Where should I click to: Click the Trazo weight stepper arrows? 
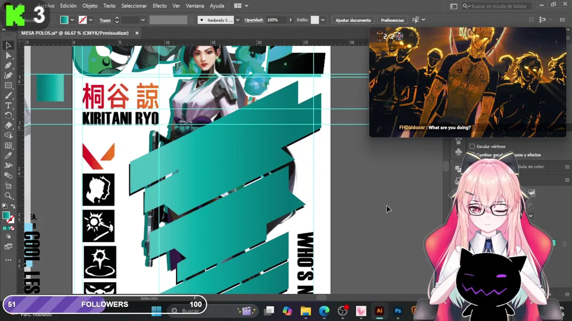(x=117, y=20)
